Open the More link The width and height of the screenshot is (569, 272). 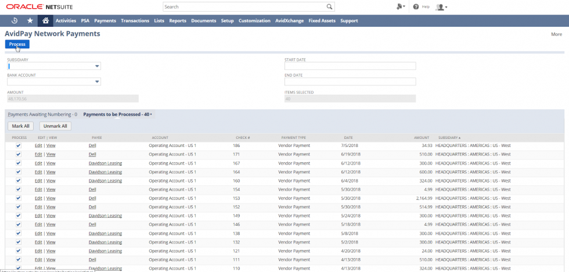[x=556, y=34]
